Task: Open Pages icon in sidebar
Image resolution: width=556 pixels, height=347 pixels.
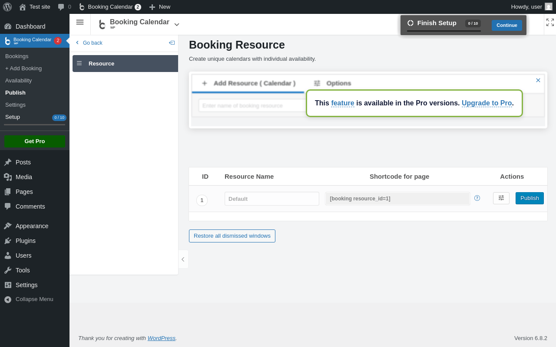Action: (8, 192)
